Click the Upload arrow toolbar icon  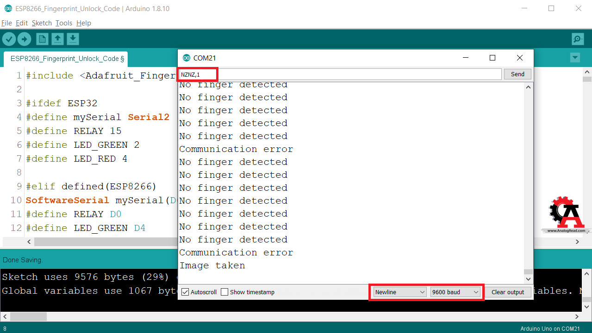24,39
